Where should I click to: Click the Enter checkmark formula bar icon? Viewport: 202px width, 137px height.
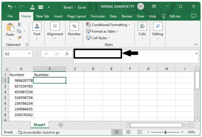click(x=57, y=54)
